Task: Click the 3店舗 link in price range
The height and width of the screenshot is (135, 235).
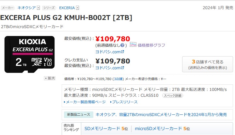Action: [118, 79]
